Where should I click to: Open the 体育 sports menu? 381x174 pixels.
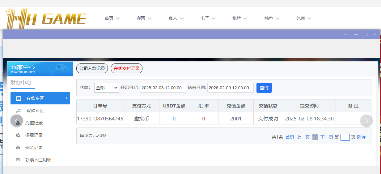303,18
